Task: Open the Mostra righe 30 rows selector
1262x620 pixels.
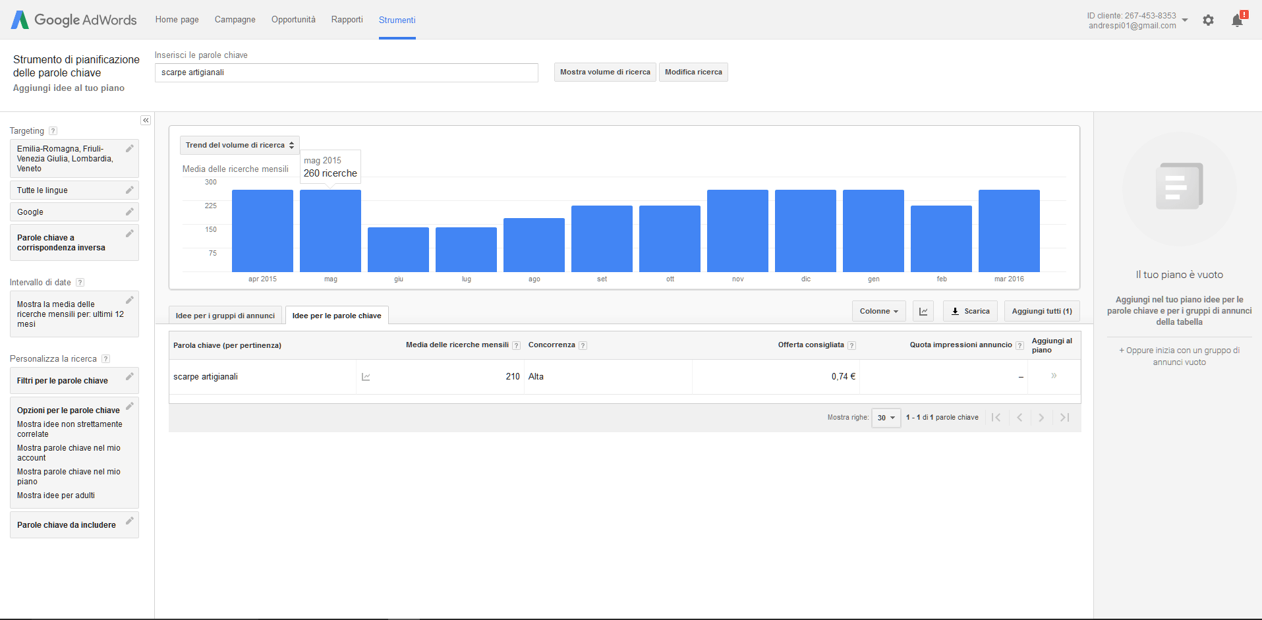Action: tap(886, 418)
